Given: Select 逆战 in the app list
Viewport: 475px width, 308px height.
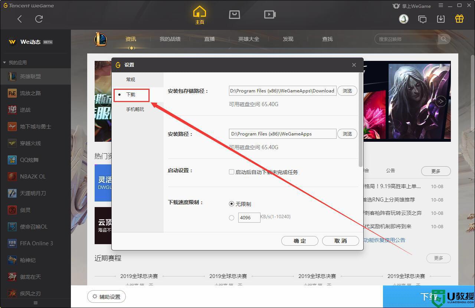Looking at the screenshot, I should click(35, 110).
